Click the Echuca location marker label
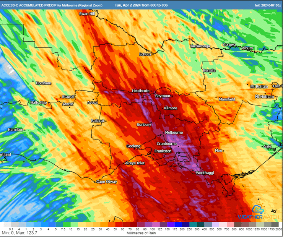283x237 pixels. (x=145, y=54)
